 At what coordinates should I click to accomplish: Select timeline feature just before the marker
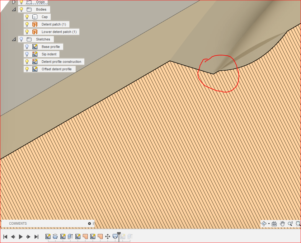point(115,236)
